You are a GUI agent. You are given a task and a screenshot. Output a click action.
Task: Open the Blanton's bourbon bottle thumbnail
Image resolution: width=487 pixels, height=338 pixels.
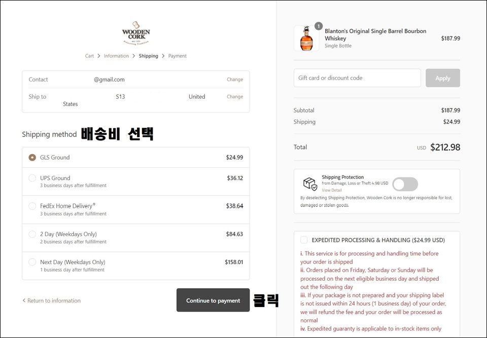306,39
